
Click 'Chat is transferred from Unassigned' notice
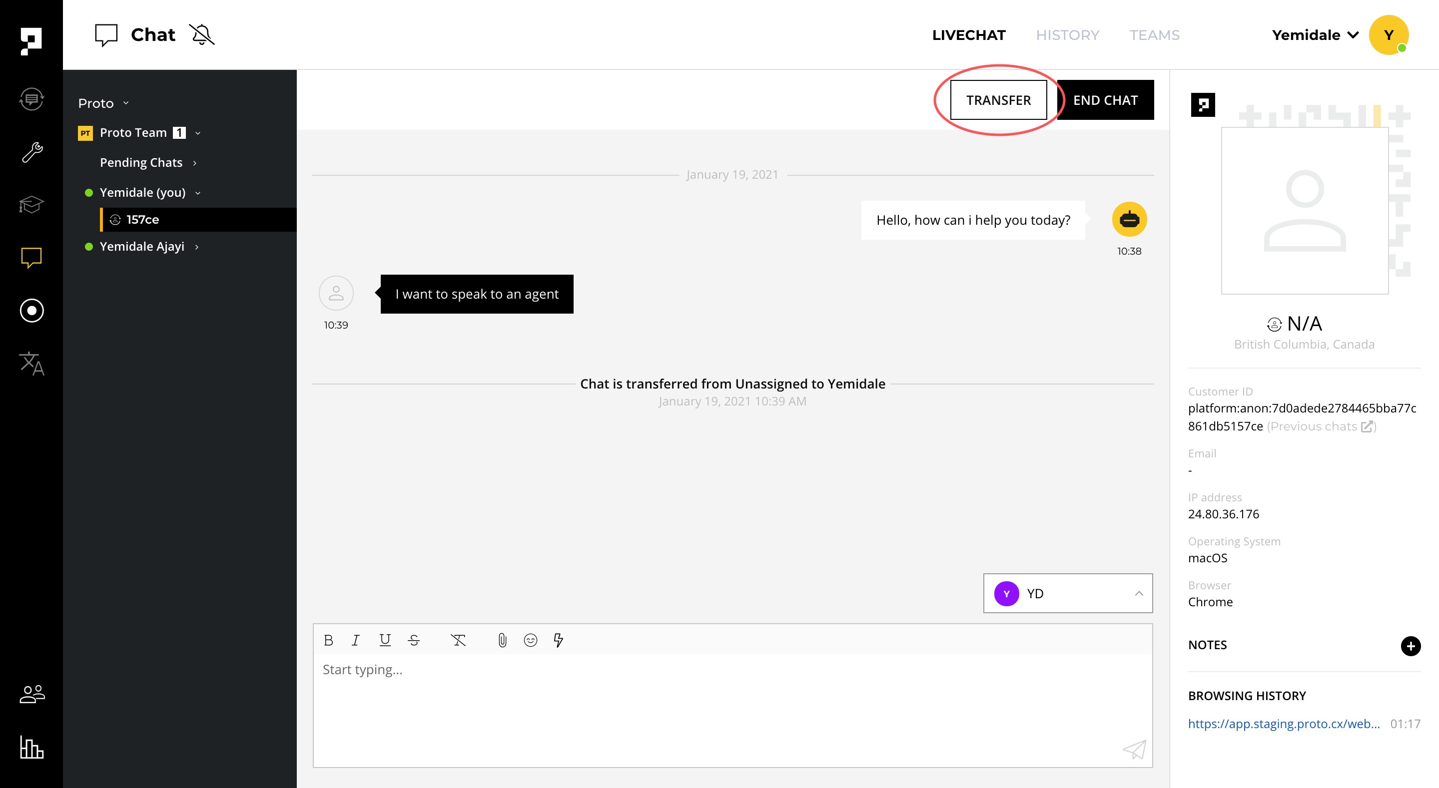point(732,384)
